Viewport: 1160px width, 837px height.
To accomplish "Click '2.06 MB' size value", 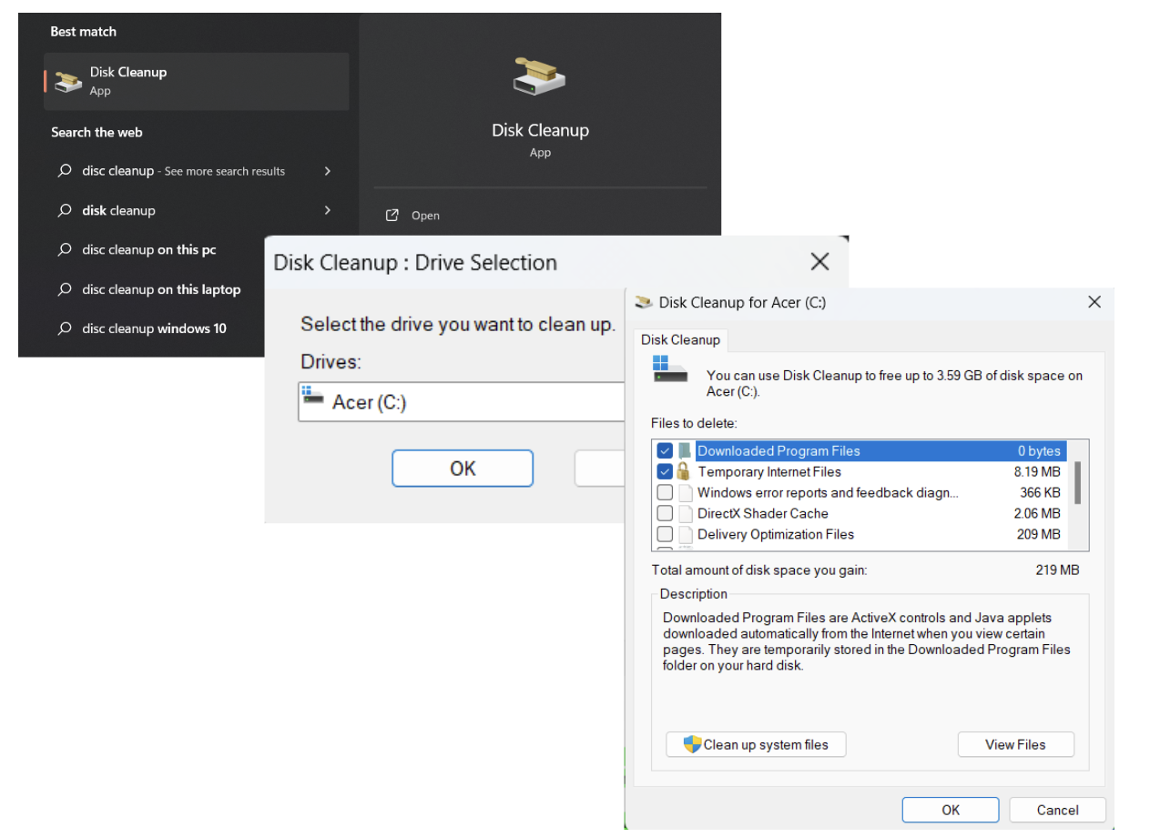I will point(1037,513).
